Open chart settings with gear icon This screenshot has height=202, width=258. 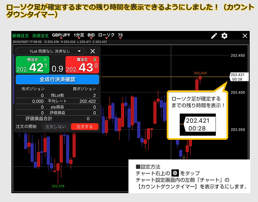(225, 36)
